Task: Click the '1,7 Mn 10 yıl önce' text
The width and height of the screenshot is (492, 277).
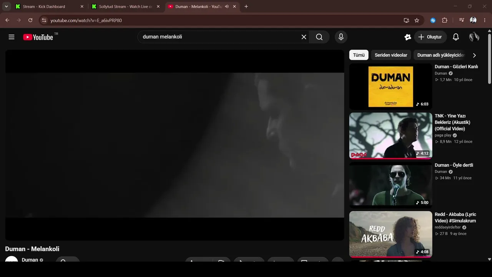Action: point(454,80)
